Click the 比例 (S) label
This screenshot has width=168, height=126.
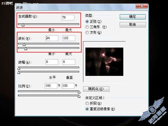tap(25, 86)
